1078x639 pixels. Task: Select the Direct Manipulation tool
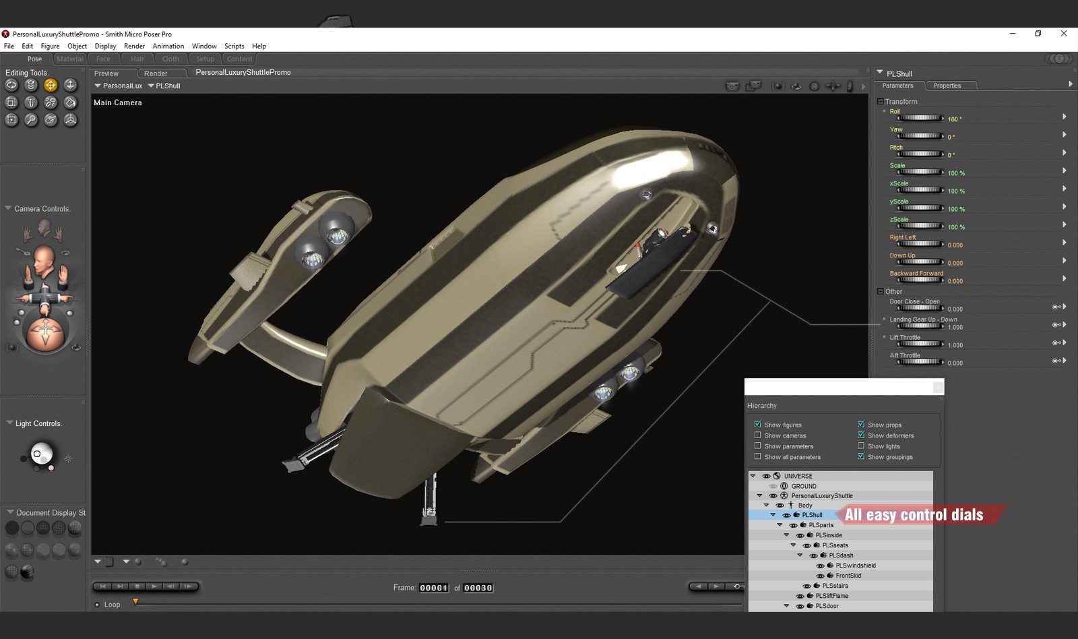click(70, 120)
